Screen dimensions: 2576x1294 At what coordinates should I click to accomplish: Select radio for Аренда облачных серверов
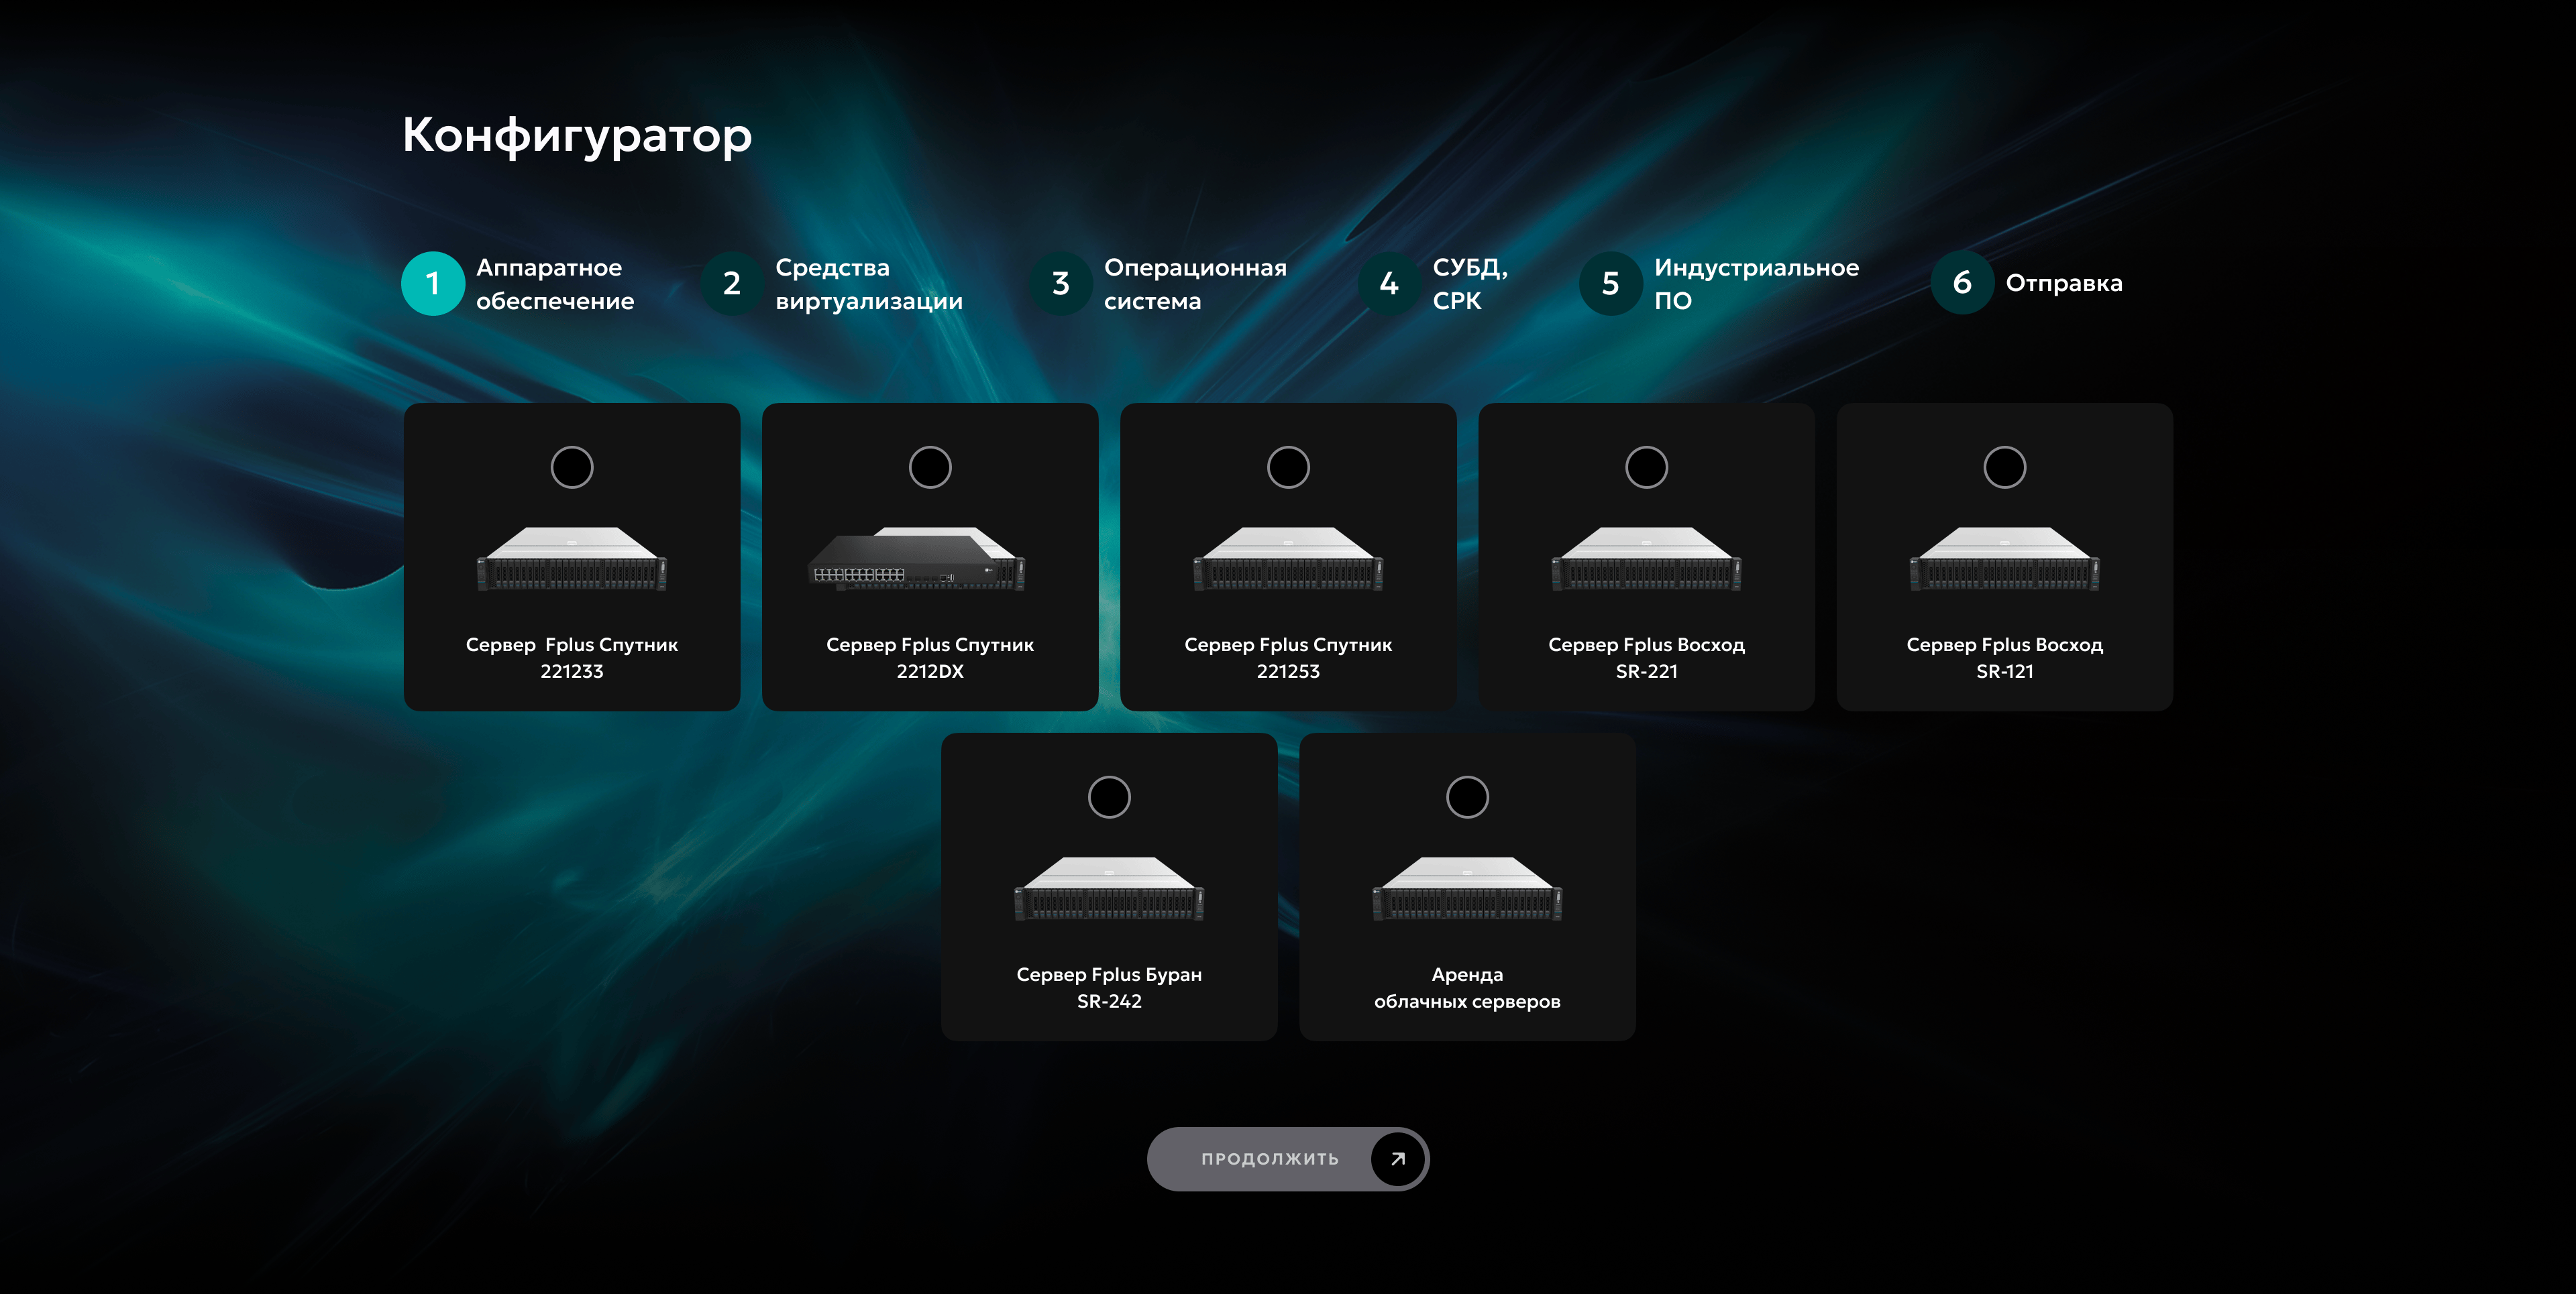point(1467,797)
